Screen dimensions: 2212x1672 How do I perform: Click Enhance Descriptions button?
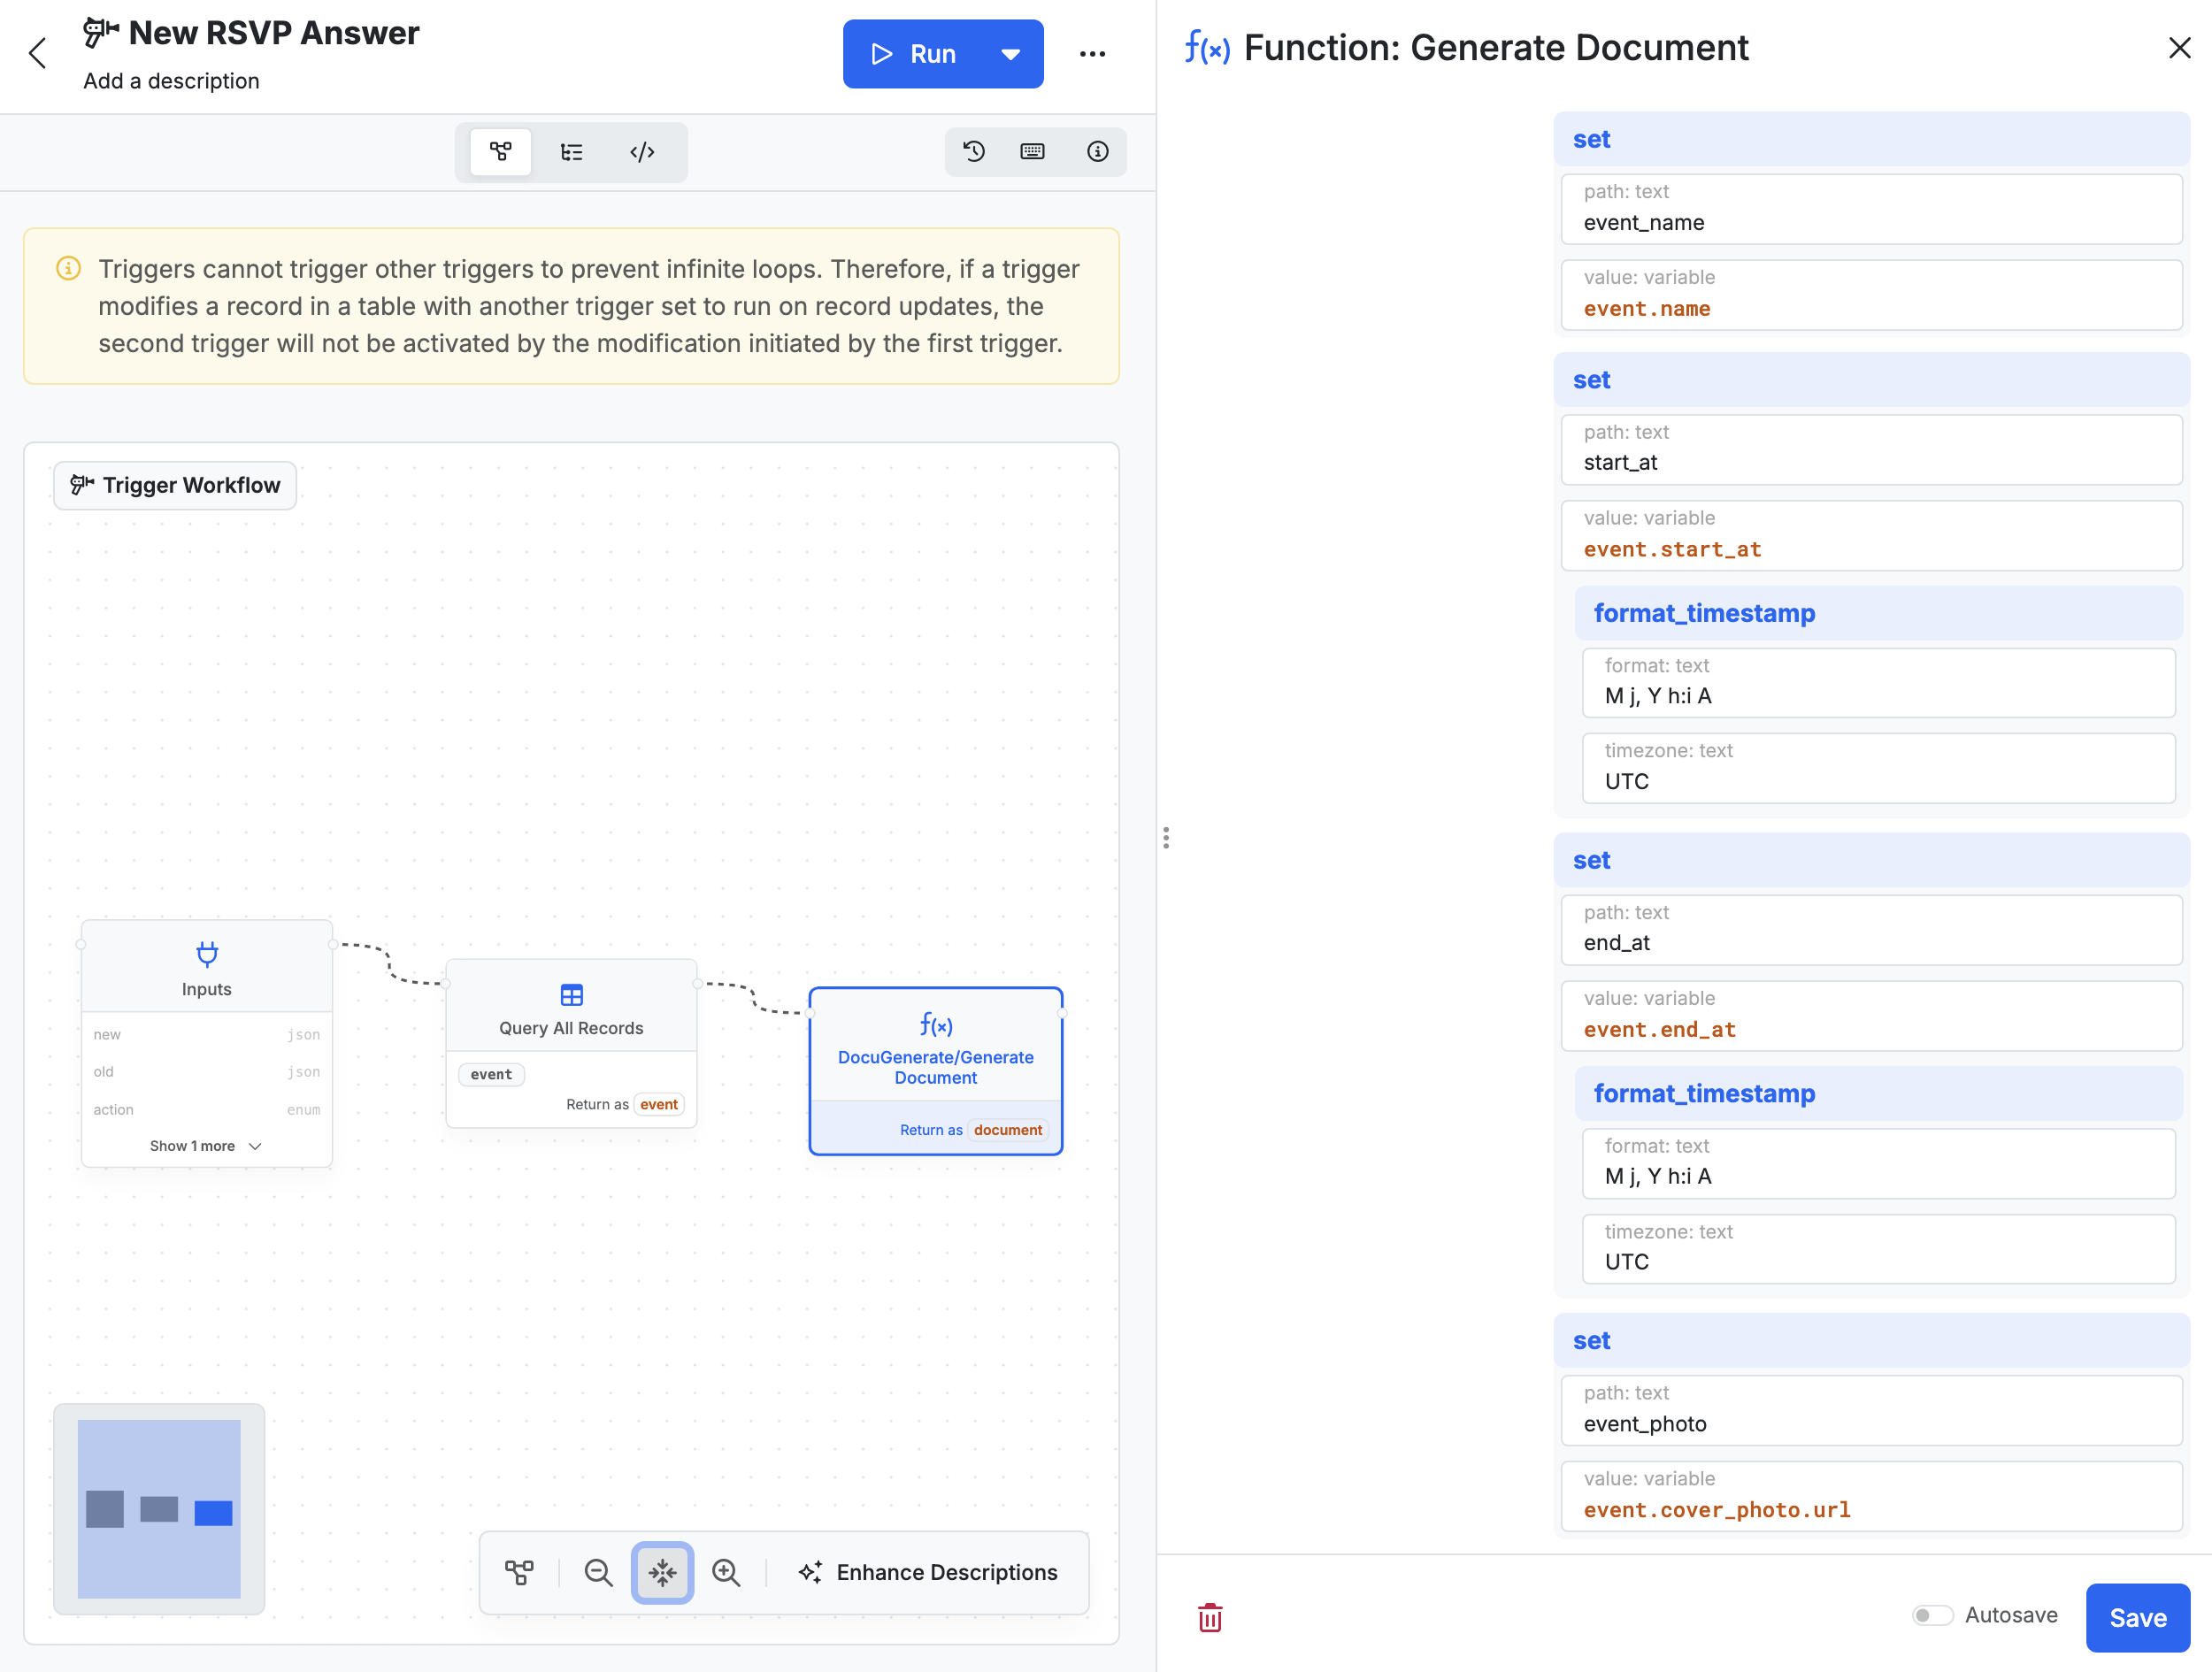click(928, 1572)
